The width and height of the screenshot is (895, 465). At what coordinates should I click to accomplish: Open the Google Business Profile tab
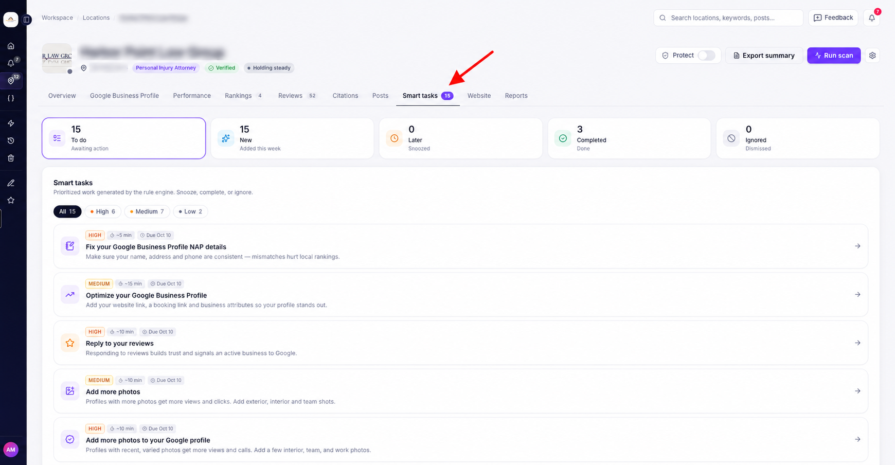coord(124,96)
